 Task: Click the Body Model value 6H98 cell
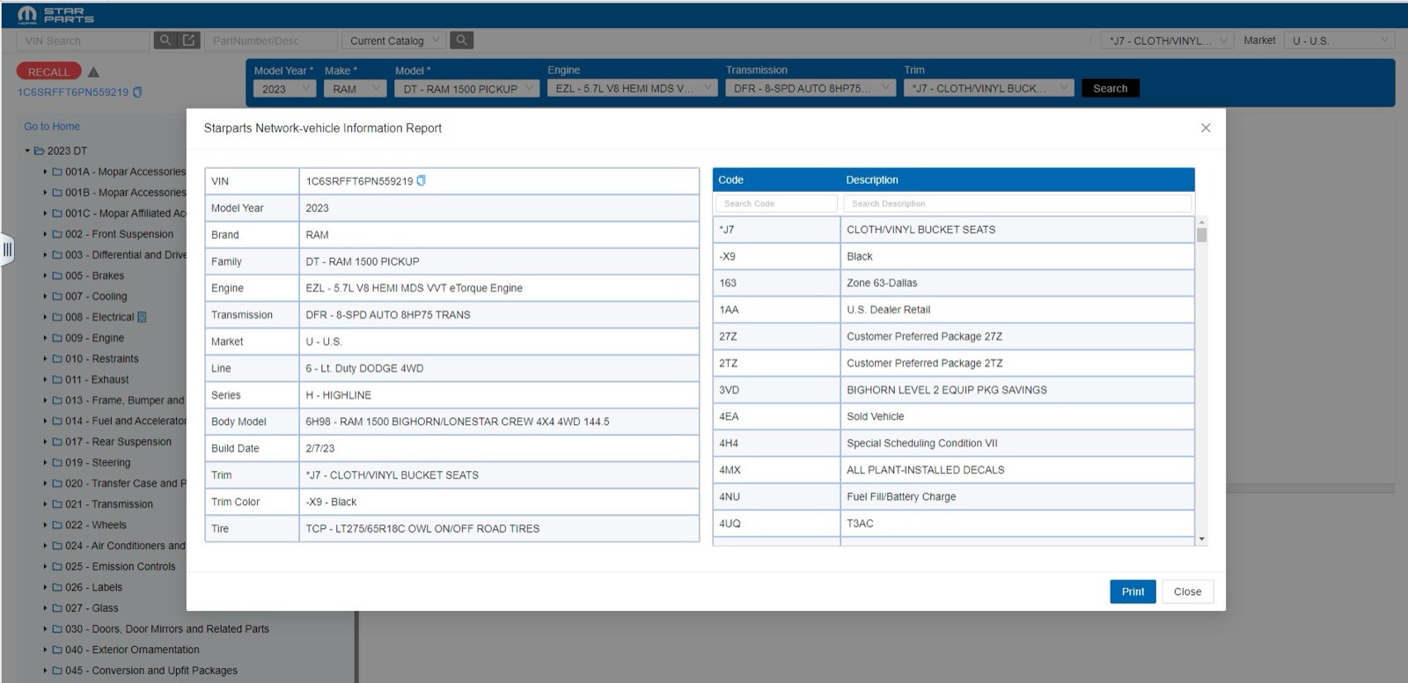pos(499,422)
